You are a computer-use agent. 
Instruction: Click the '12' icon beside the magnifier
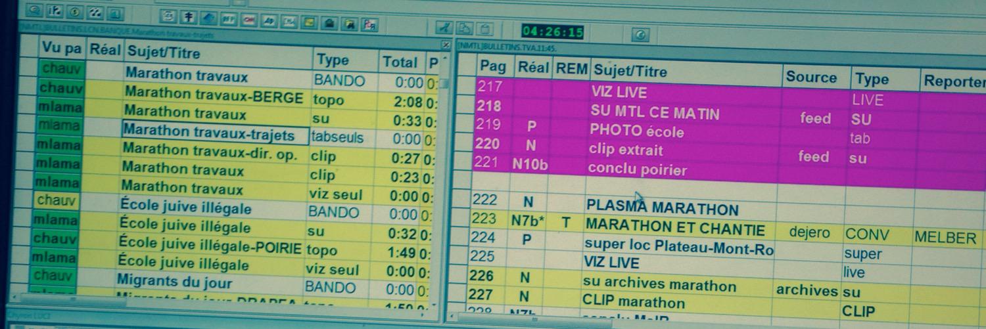tap(55, 11)
